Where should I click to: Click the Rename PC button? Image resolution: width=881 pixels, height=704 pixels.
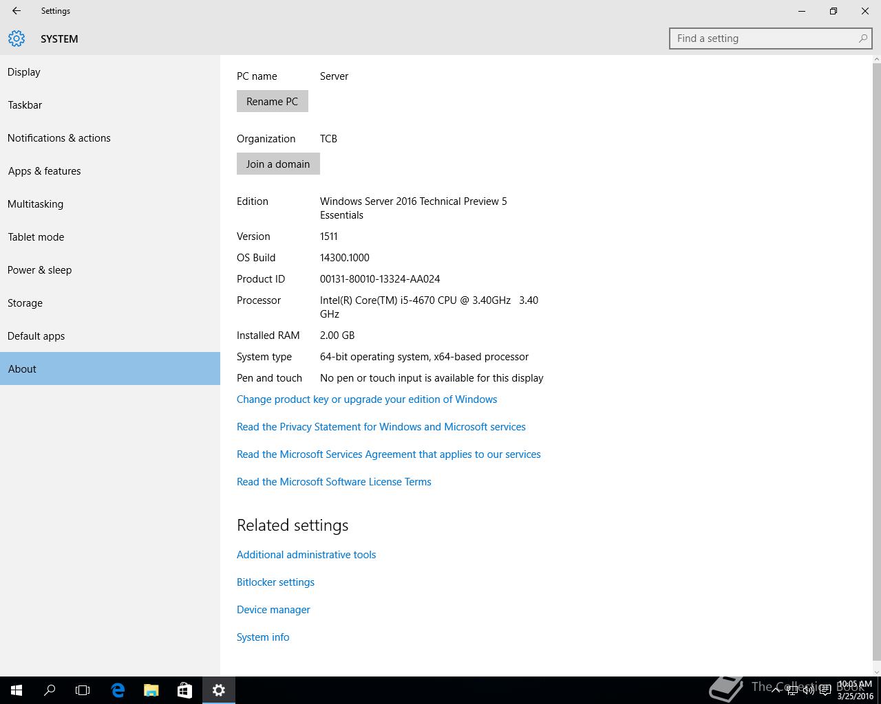[273, 101]
